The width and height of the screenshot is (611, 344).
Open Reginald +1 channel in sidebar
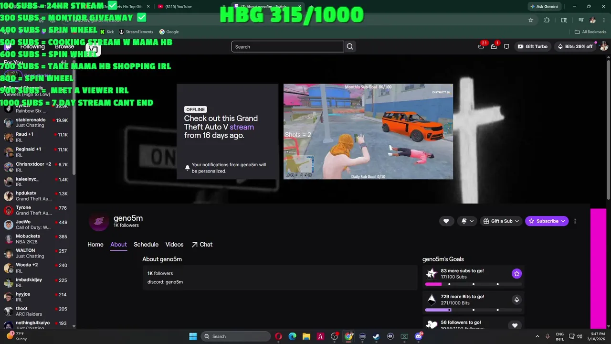pos(37,152)
